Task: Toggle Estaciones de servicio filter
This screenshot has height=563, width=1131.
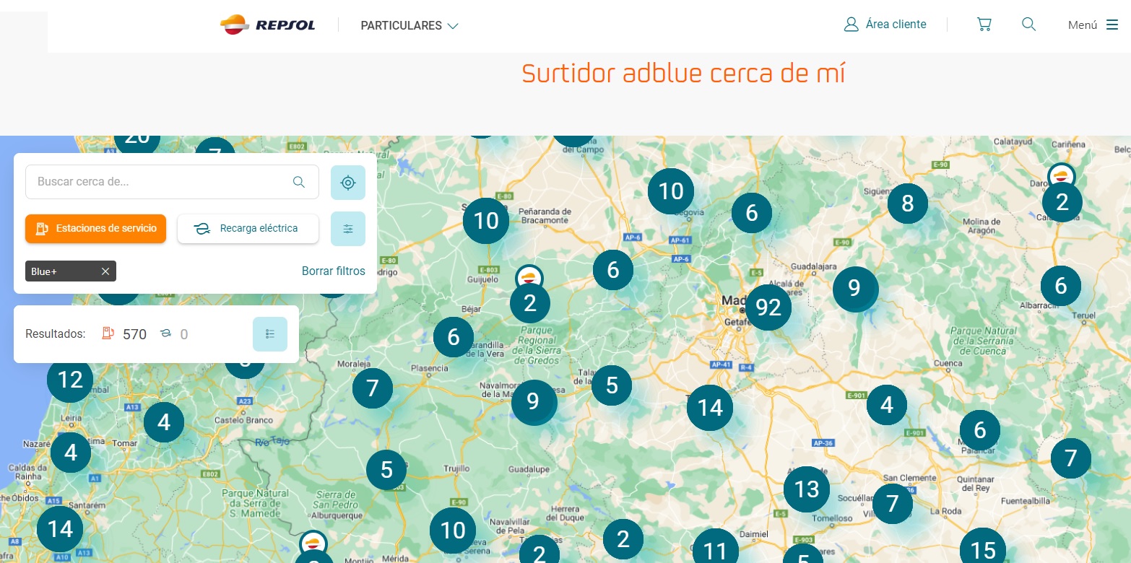Action: pyautogui.click(x=96, y=229)
